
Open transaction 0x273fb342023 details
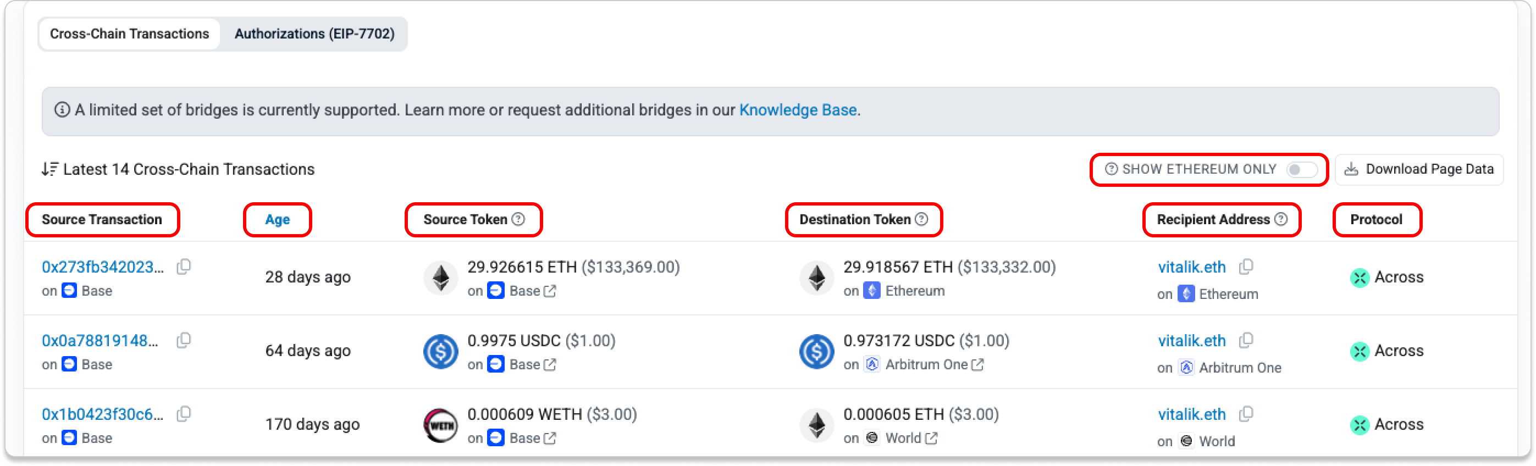pyautogui.click(x=103, y=267)
